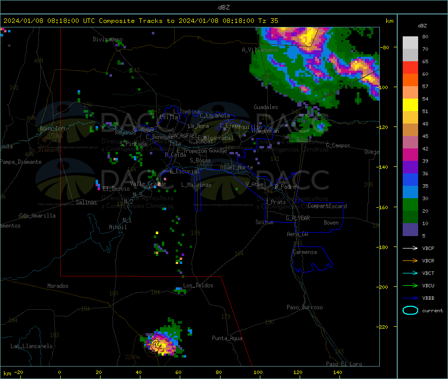Pick the light blue 30-35 dBZ swatch
The width and height of the screenshot is (448, 379).
410,192
